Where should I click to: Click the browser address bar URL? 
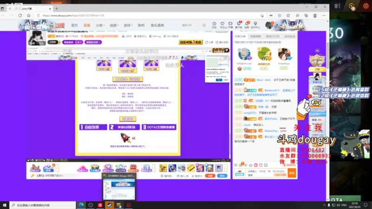click(x=73, y=15)
